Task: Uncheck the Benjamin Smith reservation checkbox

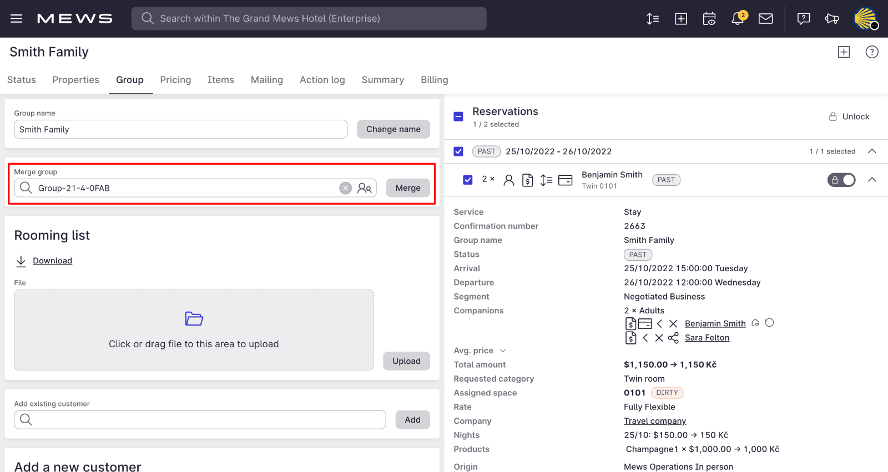Action: pyautogui.click(x=468, y=180)
